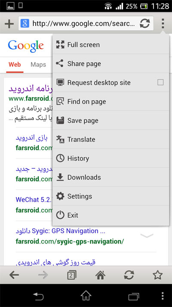Select Full screen from the menu

[x=111, y=44]
